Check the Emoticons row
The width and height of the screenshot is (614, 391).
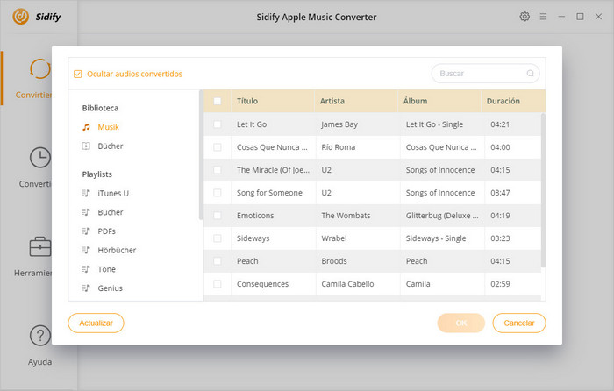pyautogui.click(x=218, y=216)
